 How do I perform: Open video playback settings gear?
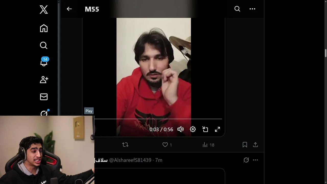click(x=193, y=129)
